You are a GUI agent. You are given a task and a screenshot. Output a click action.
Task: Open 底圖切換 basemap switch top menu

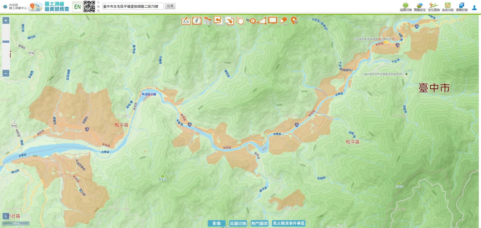406,7
